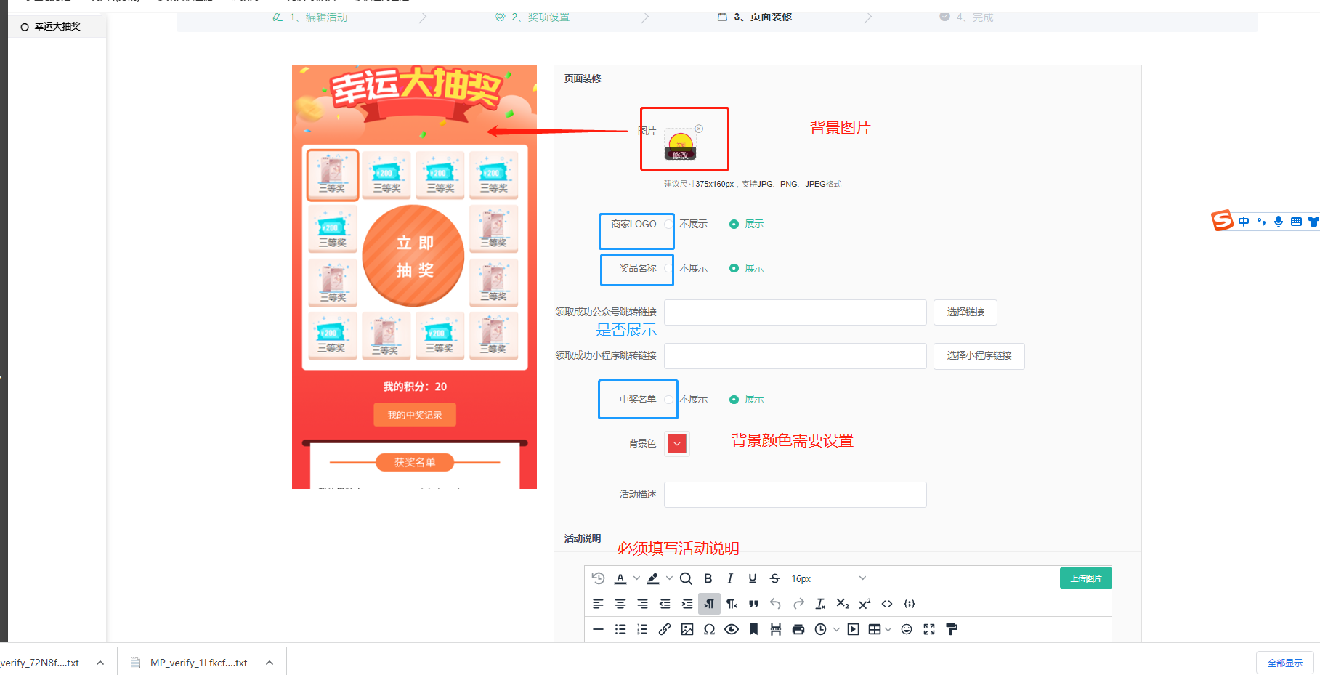Click the print icon in the editor

coord(798,629)
